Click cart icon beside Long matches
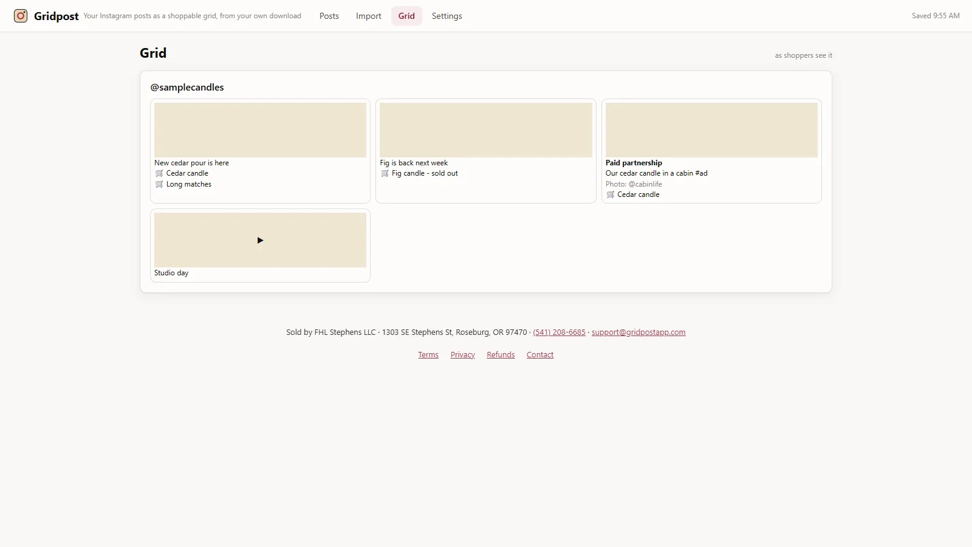The width and height of the screenshot is (972, 547). 159,184
